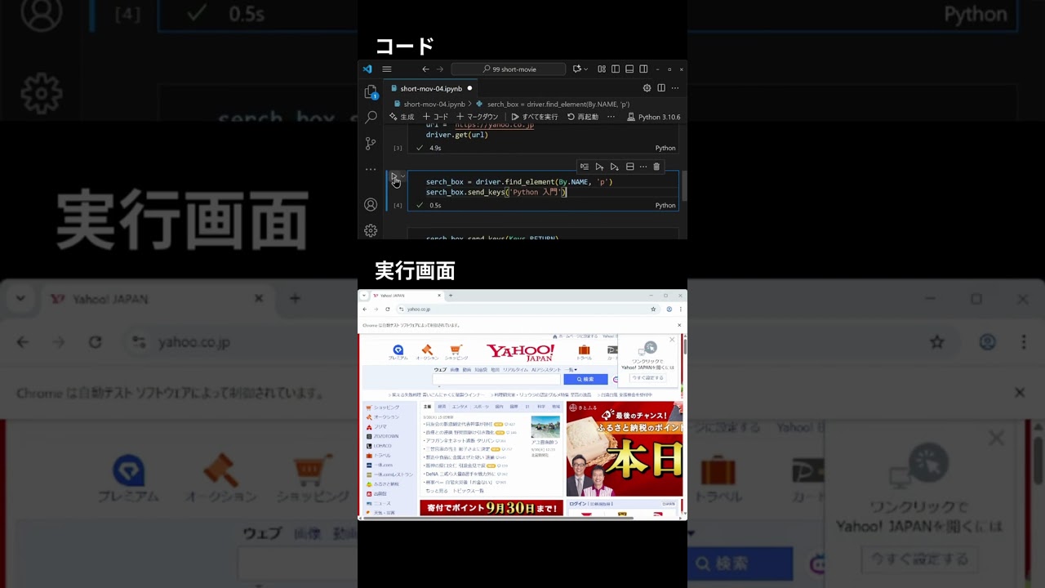Run the cells above the current cell

point(599,167)
